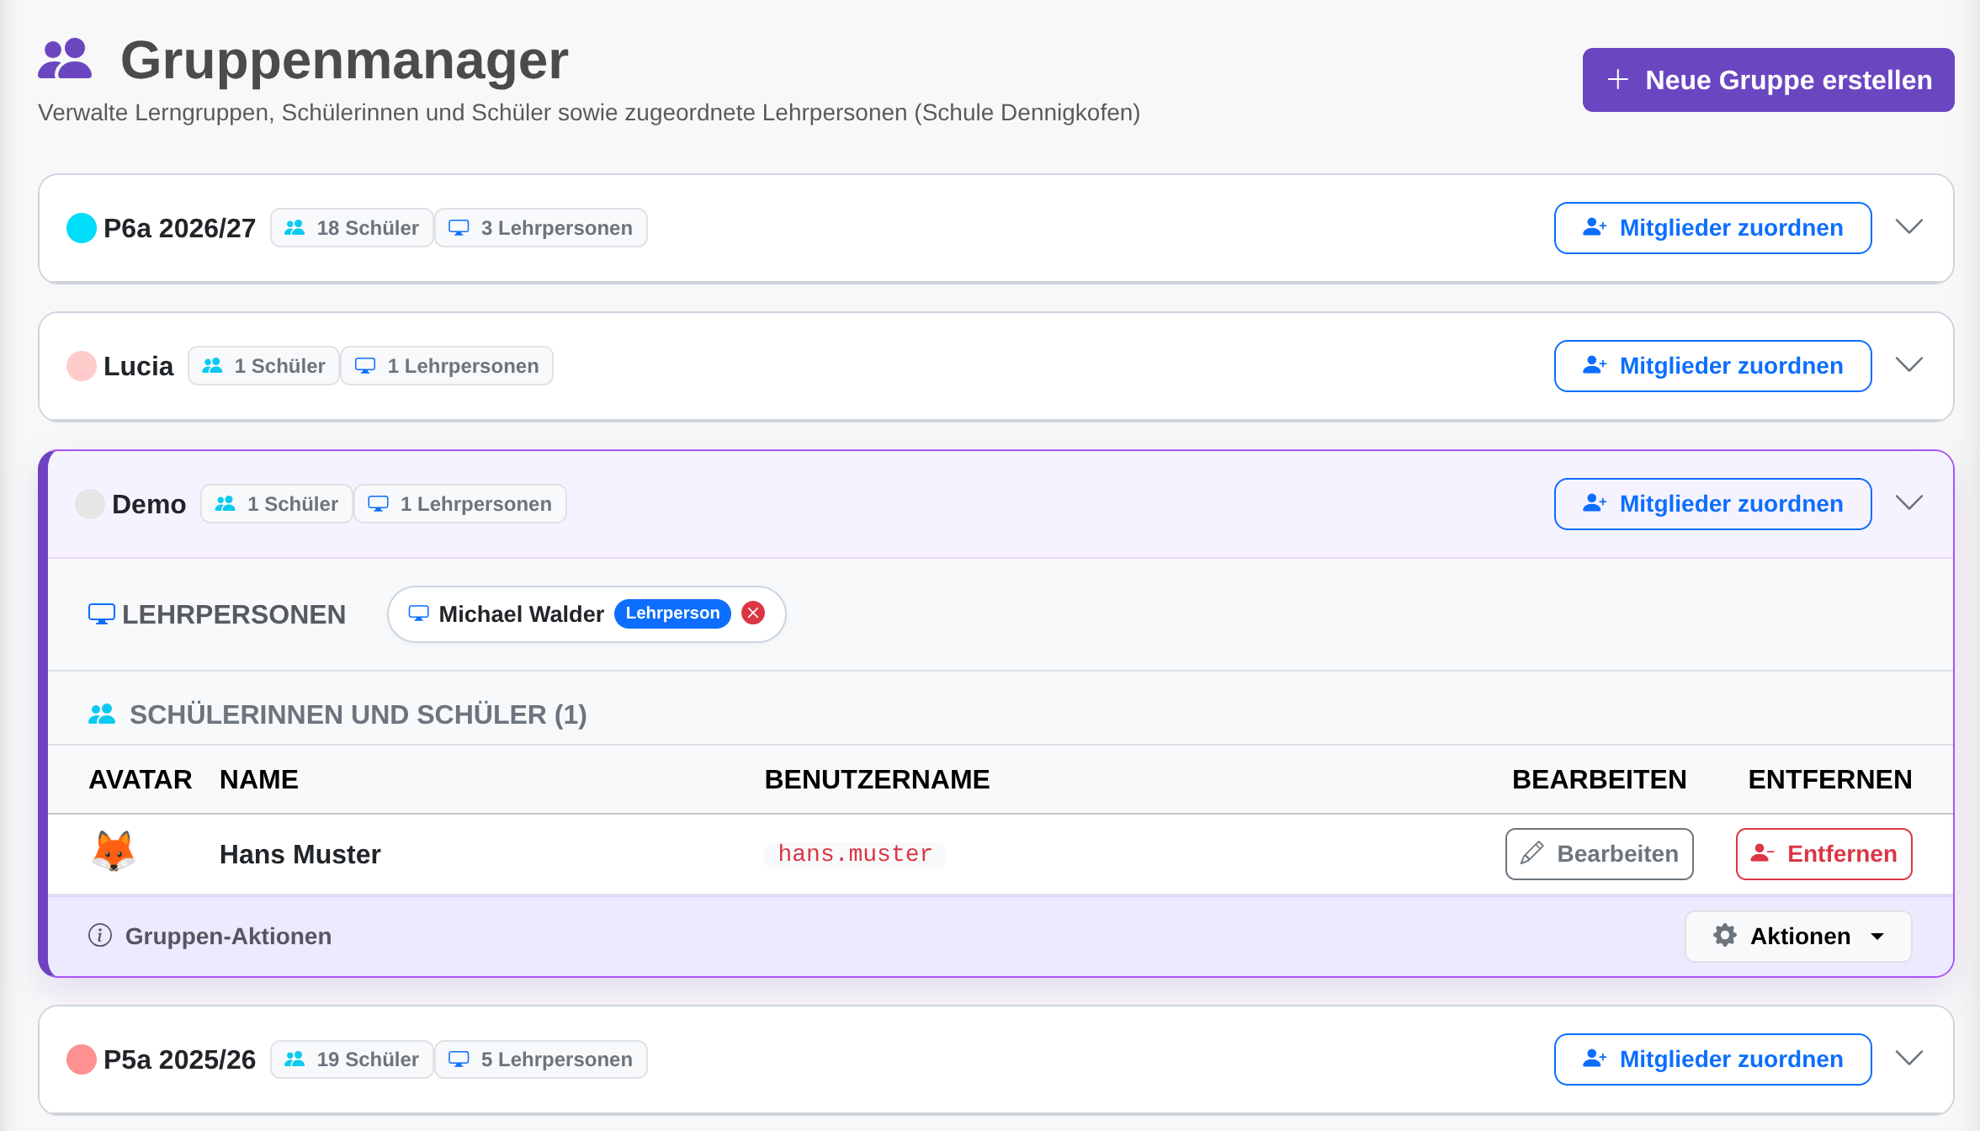Click the cyan color dot of P6a
The height and width of the screenshot is (1131, 1980).
(82, 228)
